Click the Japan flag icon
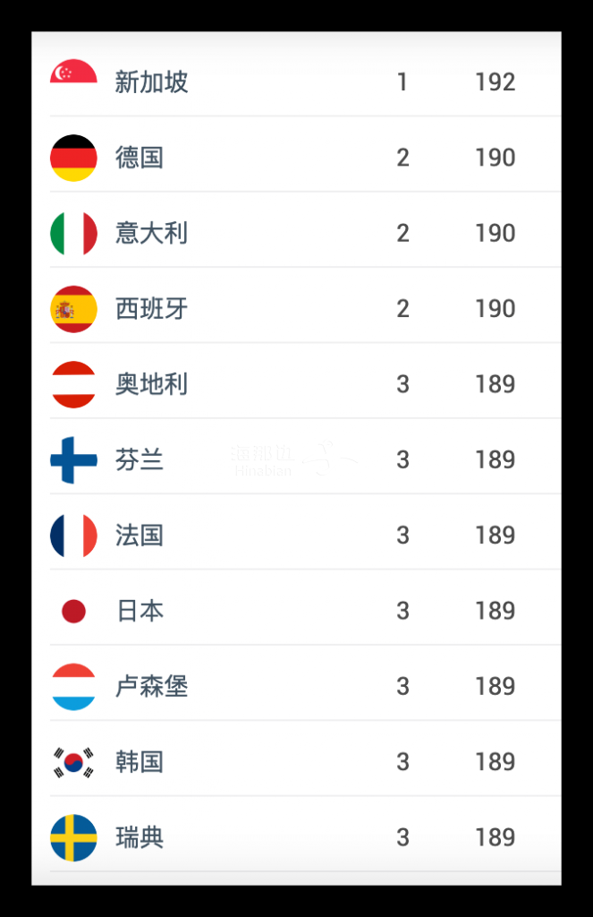The height and width of the screenshot is (917, 593). coord(73,611)
